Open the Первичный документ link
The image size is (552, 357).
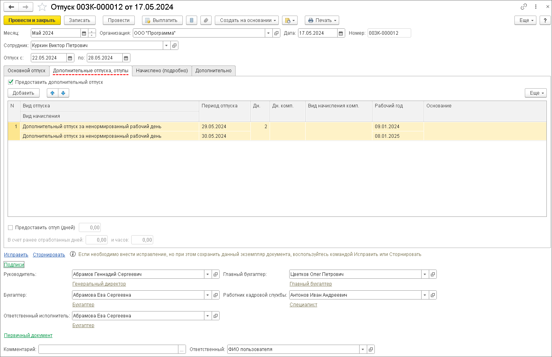tap(28, 335)
